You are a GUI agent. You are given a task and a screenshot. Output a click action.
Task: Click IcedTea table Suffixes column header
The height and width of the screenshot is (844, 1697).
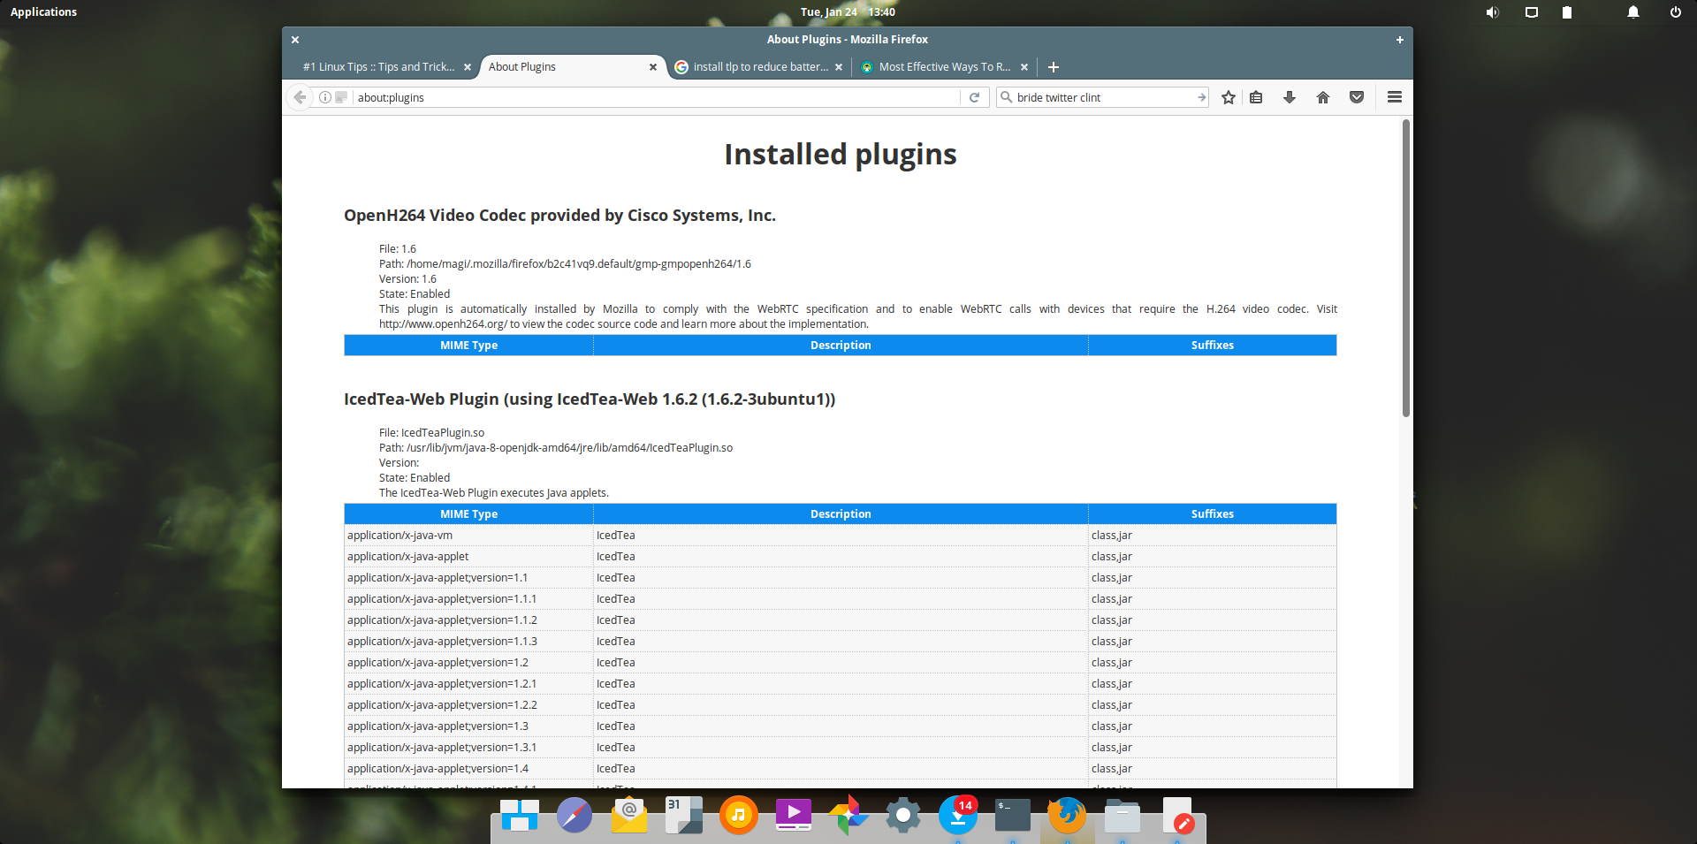click(1212, 514)
